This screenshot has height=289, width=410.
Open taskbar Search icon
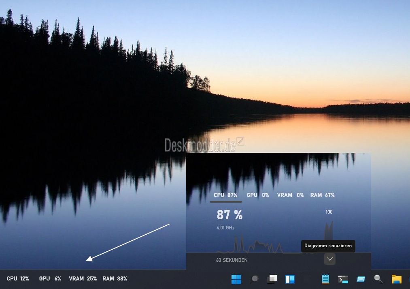pyautogui.click(x=254, y=279)
